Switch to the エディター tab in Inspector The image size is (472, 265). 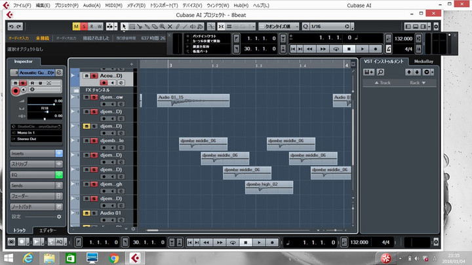pos(48,230)
